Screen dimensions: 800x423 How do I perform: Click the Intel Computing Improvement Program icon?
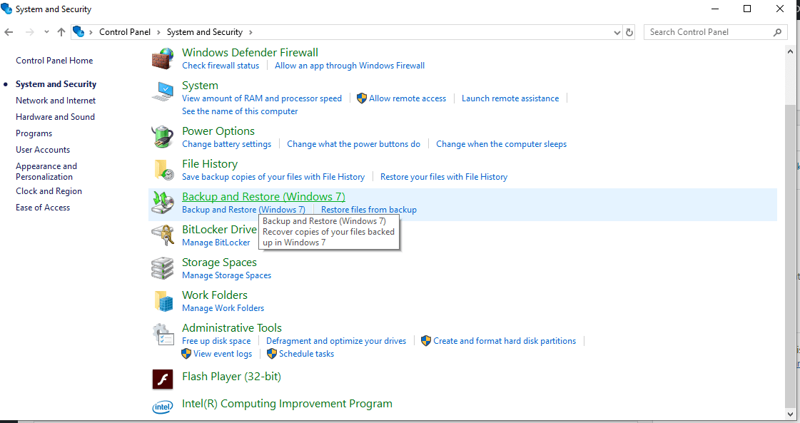point(163,406)
